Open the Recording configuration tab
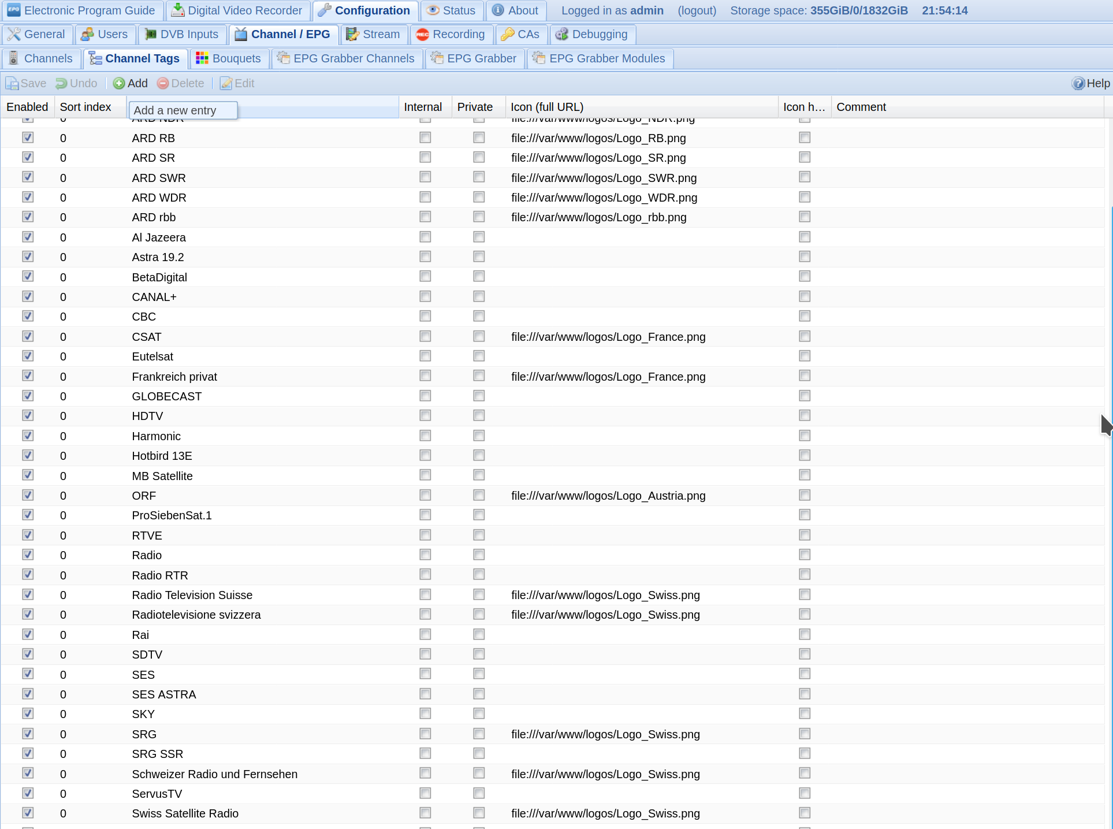 point(451,34)
